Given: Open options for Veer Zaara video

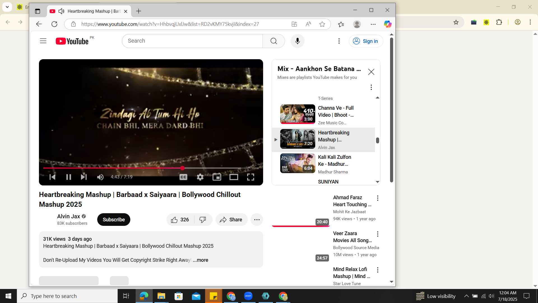Looking at the screenshot, I should (x=378, y=234).
